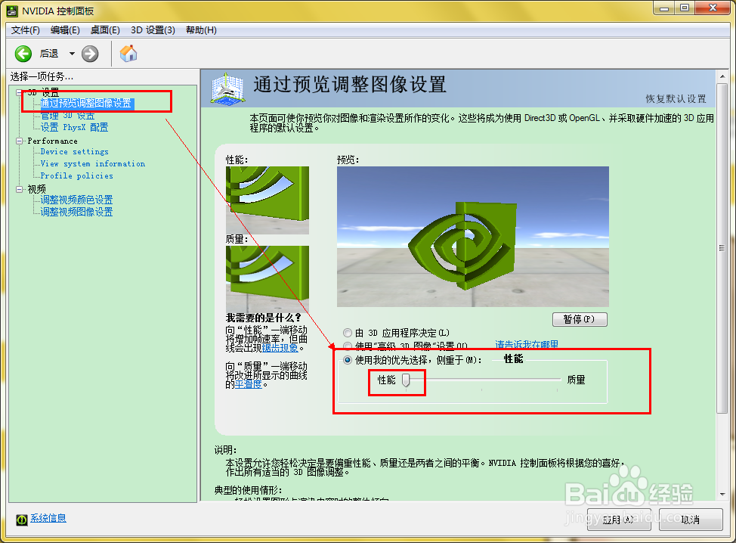736x543 pixels.
Task: Select 通过预览调整图像设置 in the tree
Action: click(x=87, y=104)
